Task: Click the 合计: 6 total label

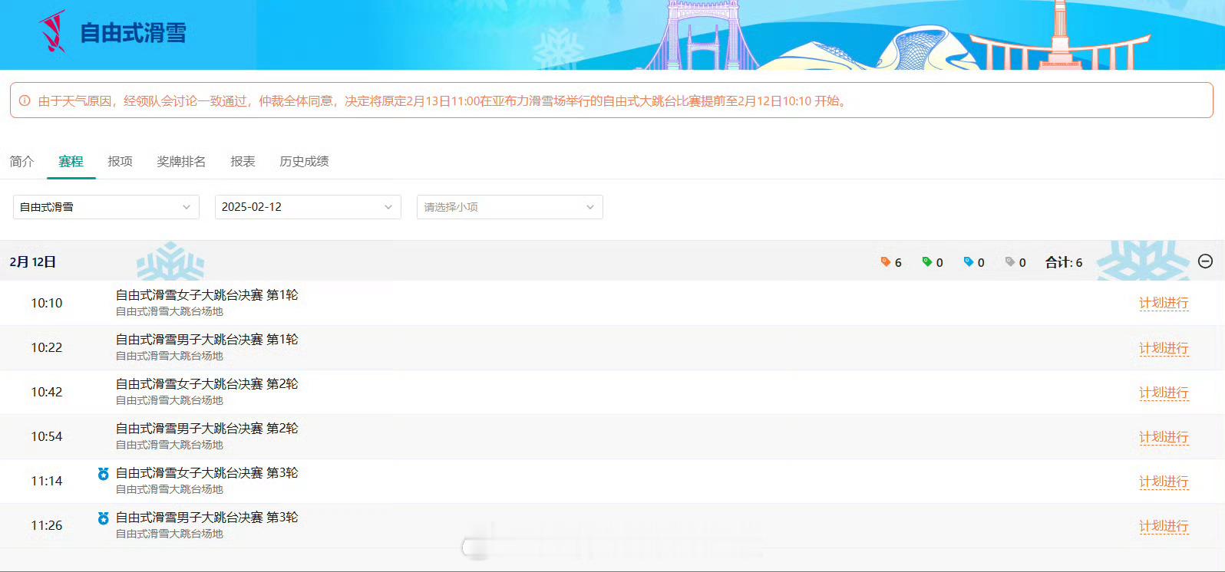Action: pos(1064,262)
